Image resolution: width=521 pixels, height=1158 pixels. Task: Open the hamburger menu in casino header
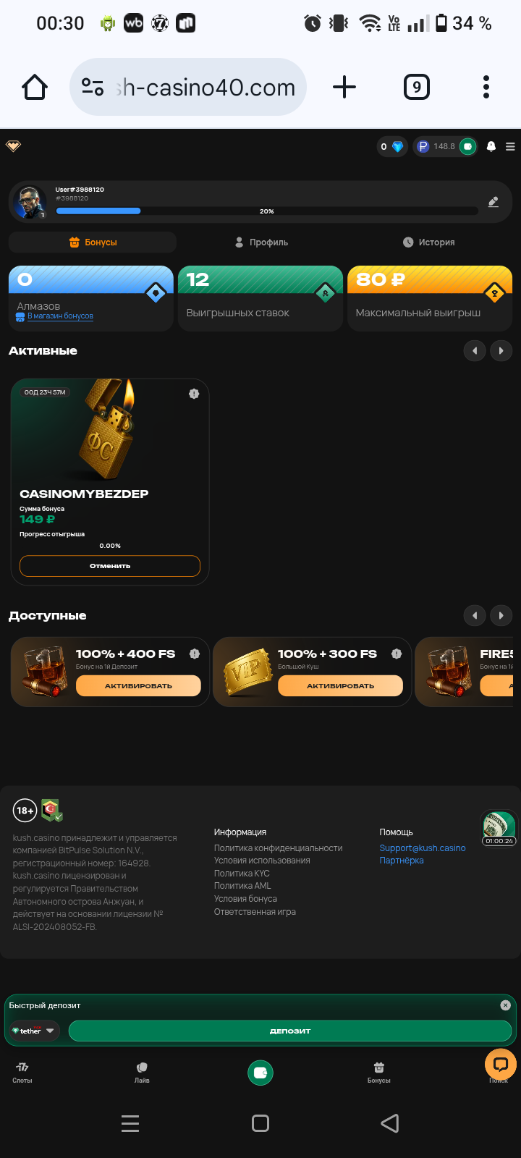(510, 146)
